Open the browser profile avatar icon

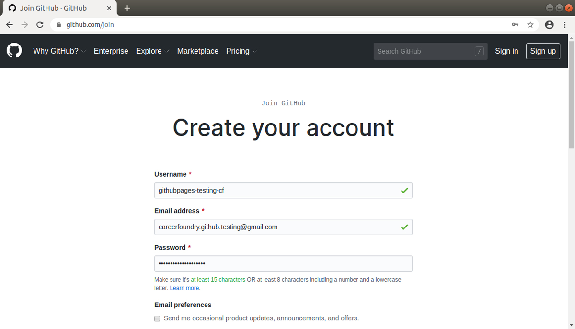[x=549, y=24]
